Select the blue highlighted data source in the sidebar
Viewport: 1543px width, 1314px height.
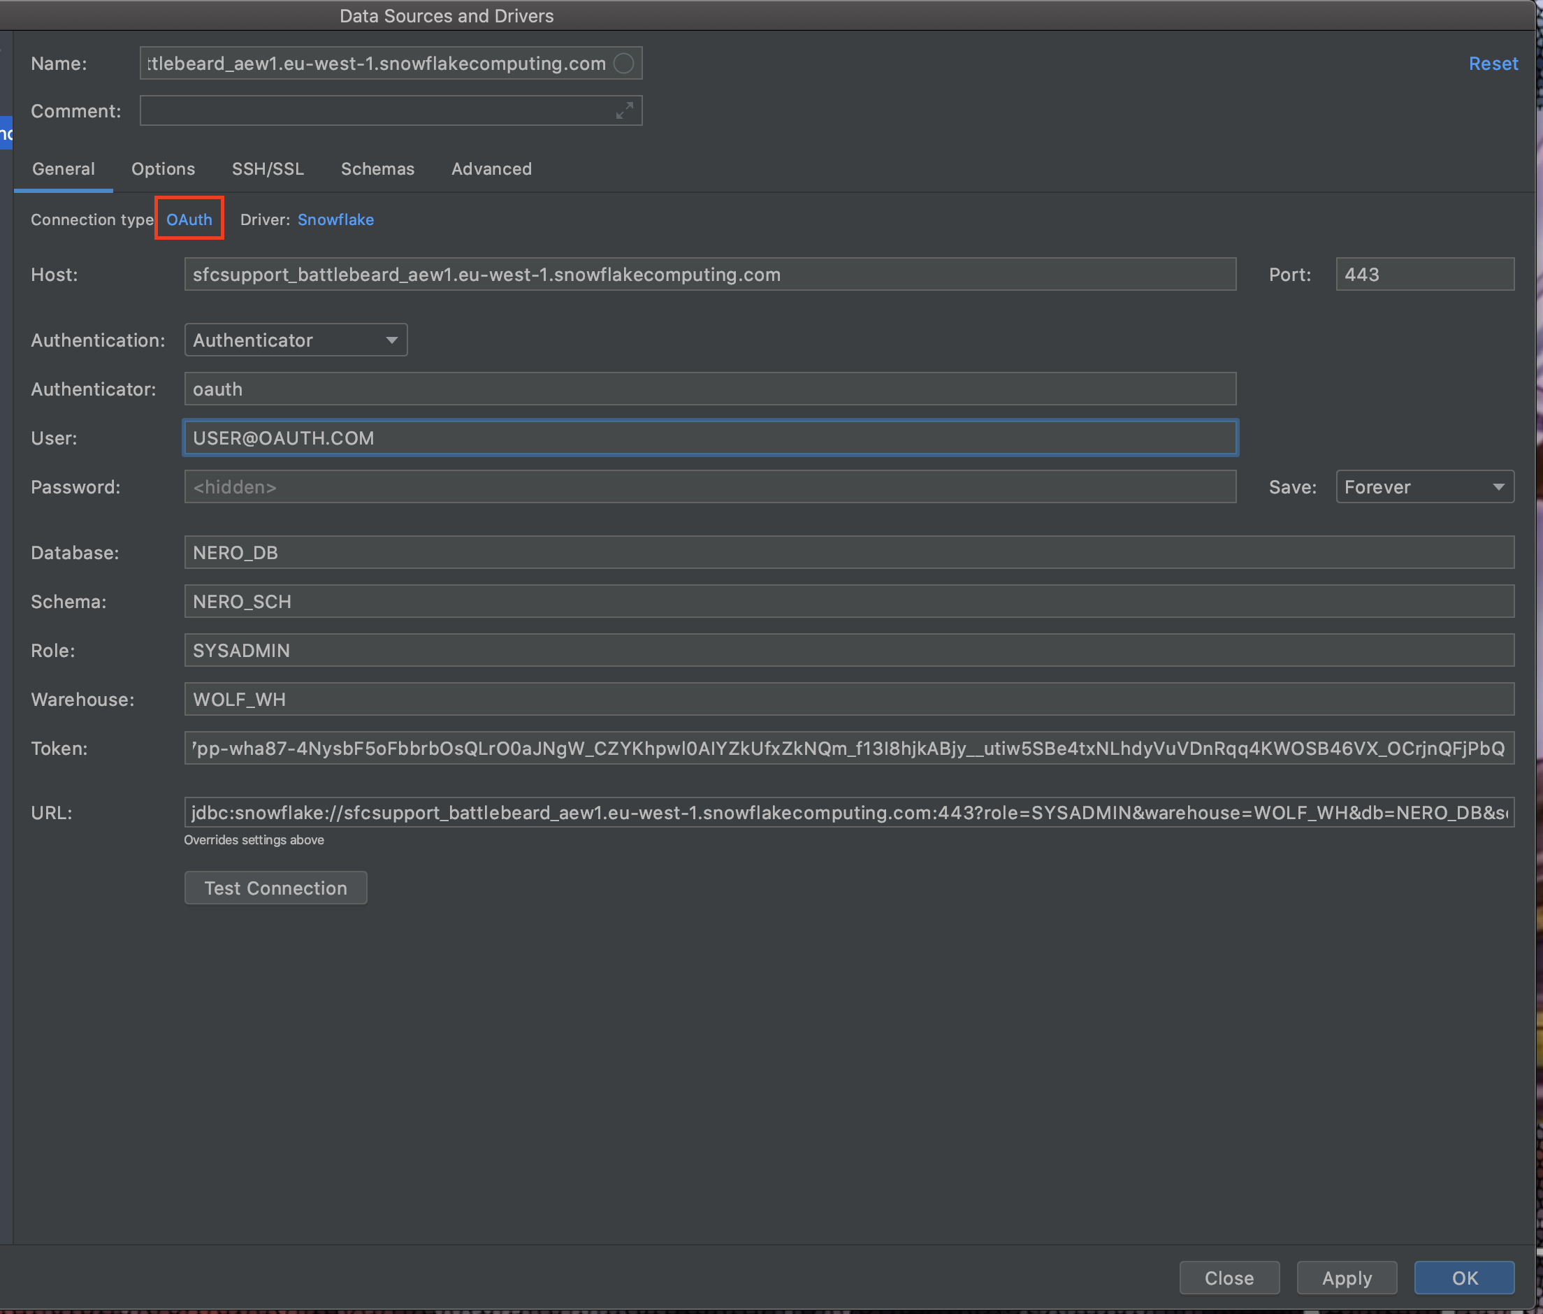click(x=6, y=133)
